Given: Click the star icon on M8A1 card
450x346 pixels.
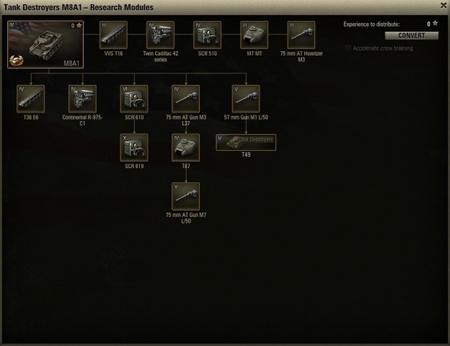Looking at the screenshot, I should click(x=79, y=25).
